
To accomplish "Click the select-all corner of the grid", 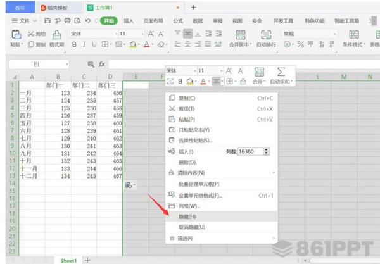I will [x=14, y=77].
